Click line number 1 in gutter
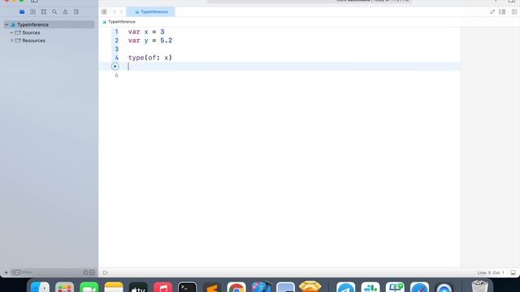The image size is (520, 292). 116,32
